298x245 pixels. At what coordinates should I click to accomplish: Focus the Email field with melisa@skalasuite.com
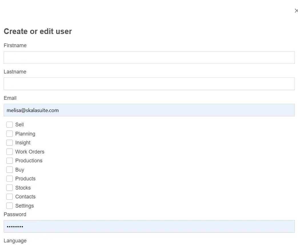(x=149, y=110)
